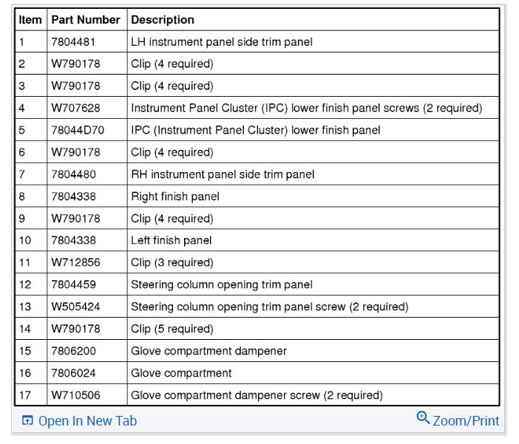Viewport: 519px width, 444px height.
Task: Select the Right finish panel description
Action: click(175, 197)
